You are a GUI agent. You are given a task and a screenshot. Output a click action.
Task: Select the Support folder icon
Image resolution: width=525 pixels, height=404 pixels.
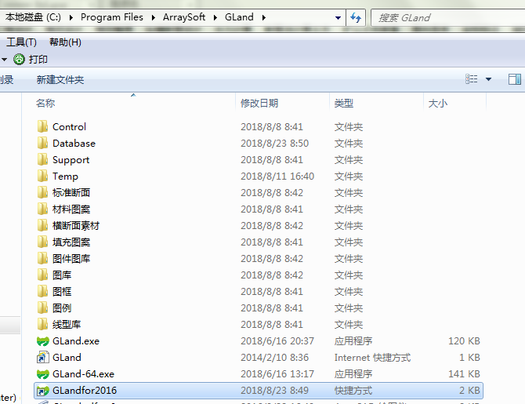tap(42, 159)
